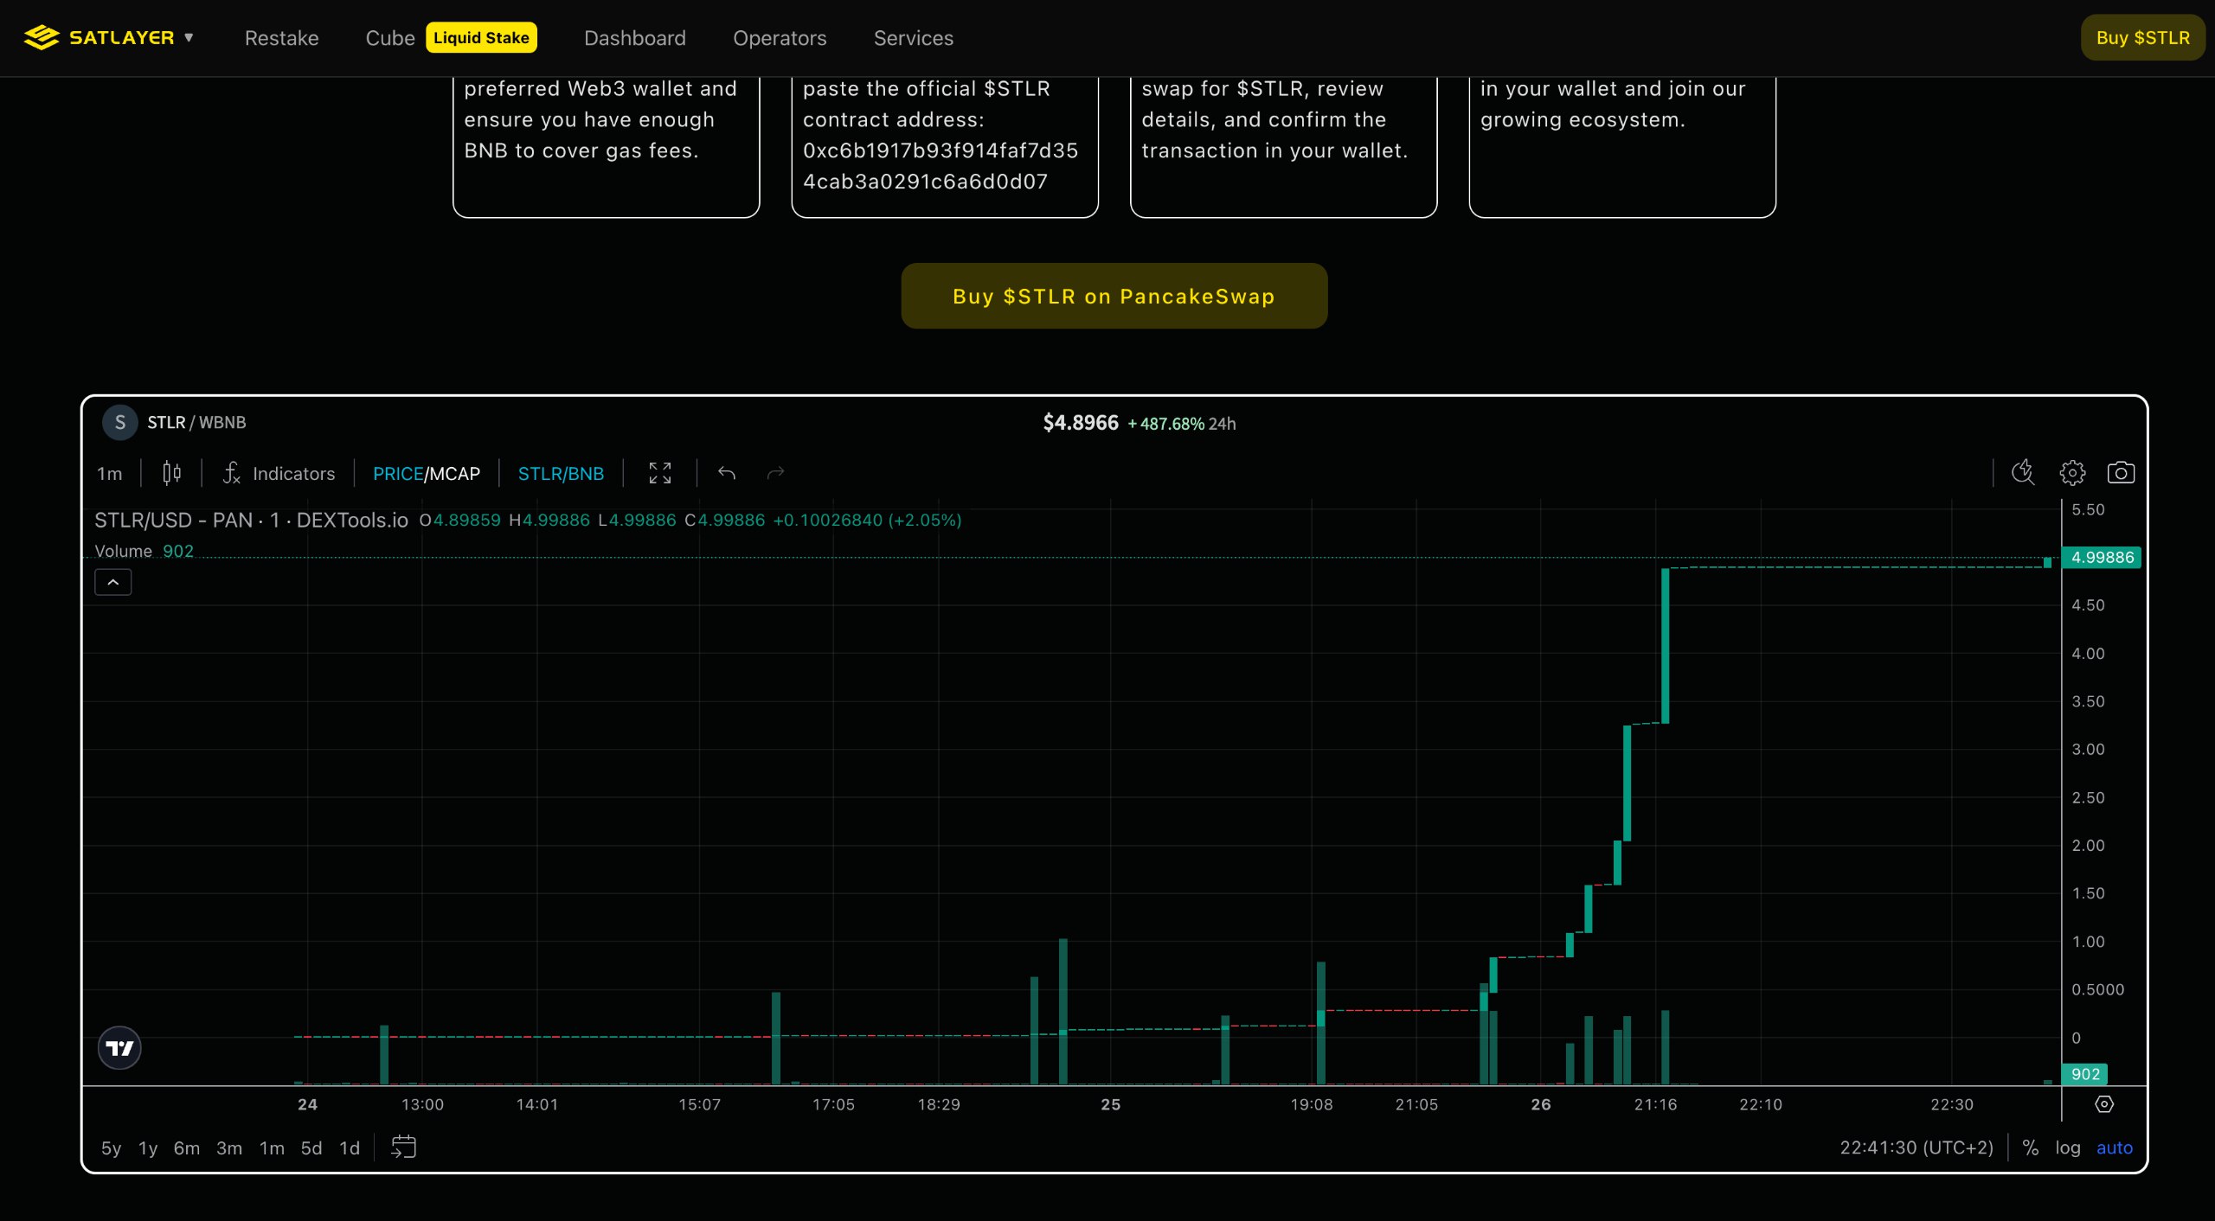This screenshot has width=2215, height=1221.
Task: Take a chart snapshot with camera icon
Action: click(2121, 472)
